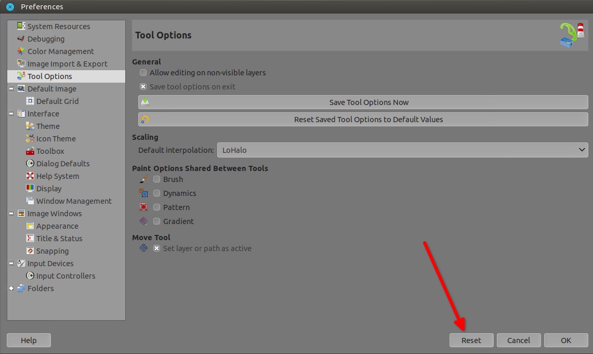Click the Input Controllers icon
This screenshot has width=593, height=354.
point(30,276)
